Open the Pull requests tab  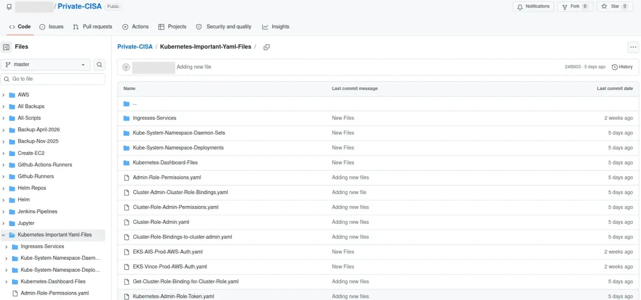(93, 27)
